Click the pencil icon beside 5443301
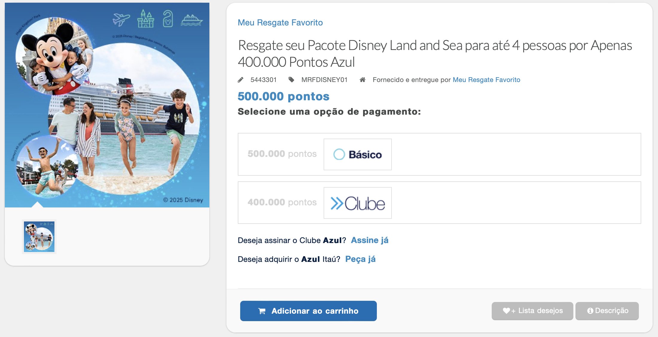The image size is (658, 337). coord(240,80)
